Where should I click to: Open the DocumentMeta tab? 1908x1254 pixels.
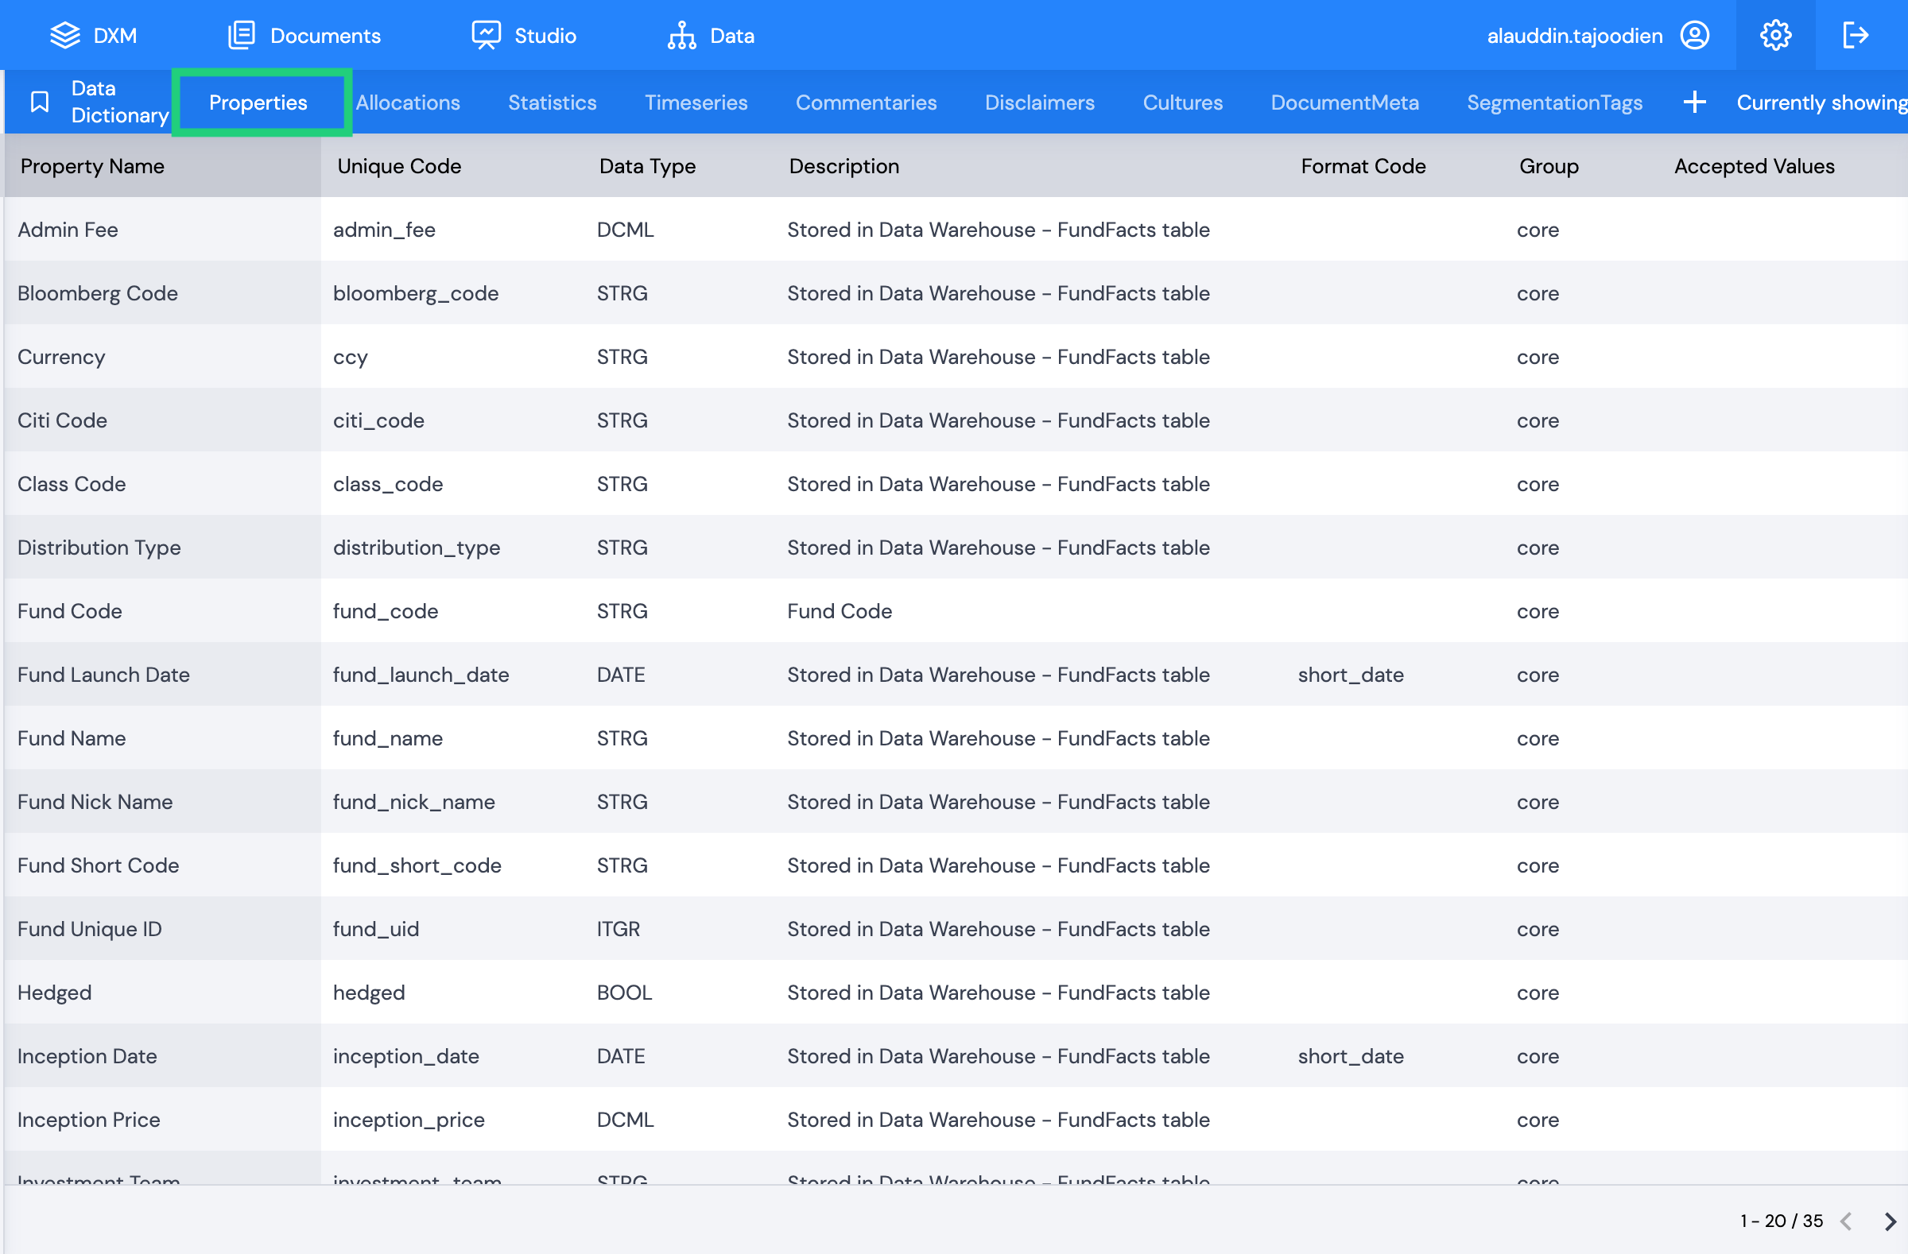pyautogui.click(x=1344, y=103)
